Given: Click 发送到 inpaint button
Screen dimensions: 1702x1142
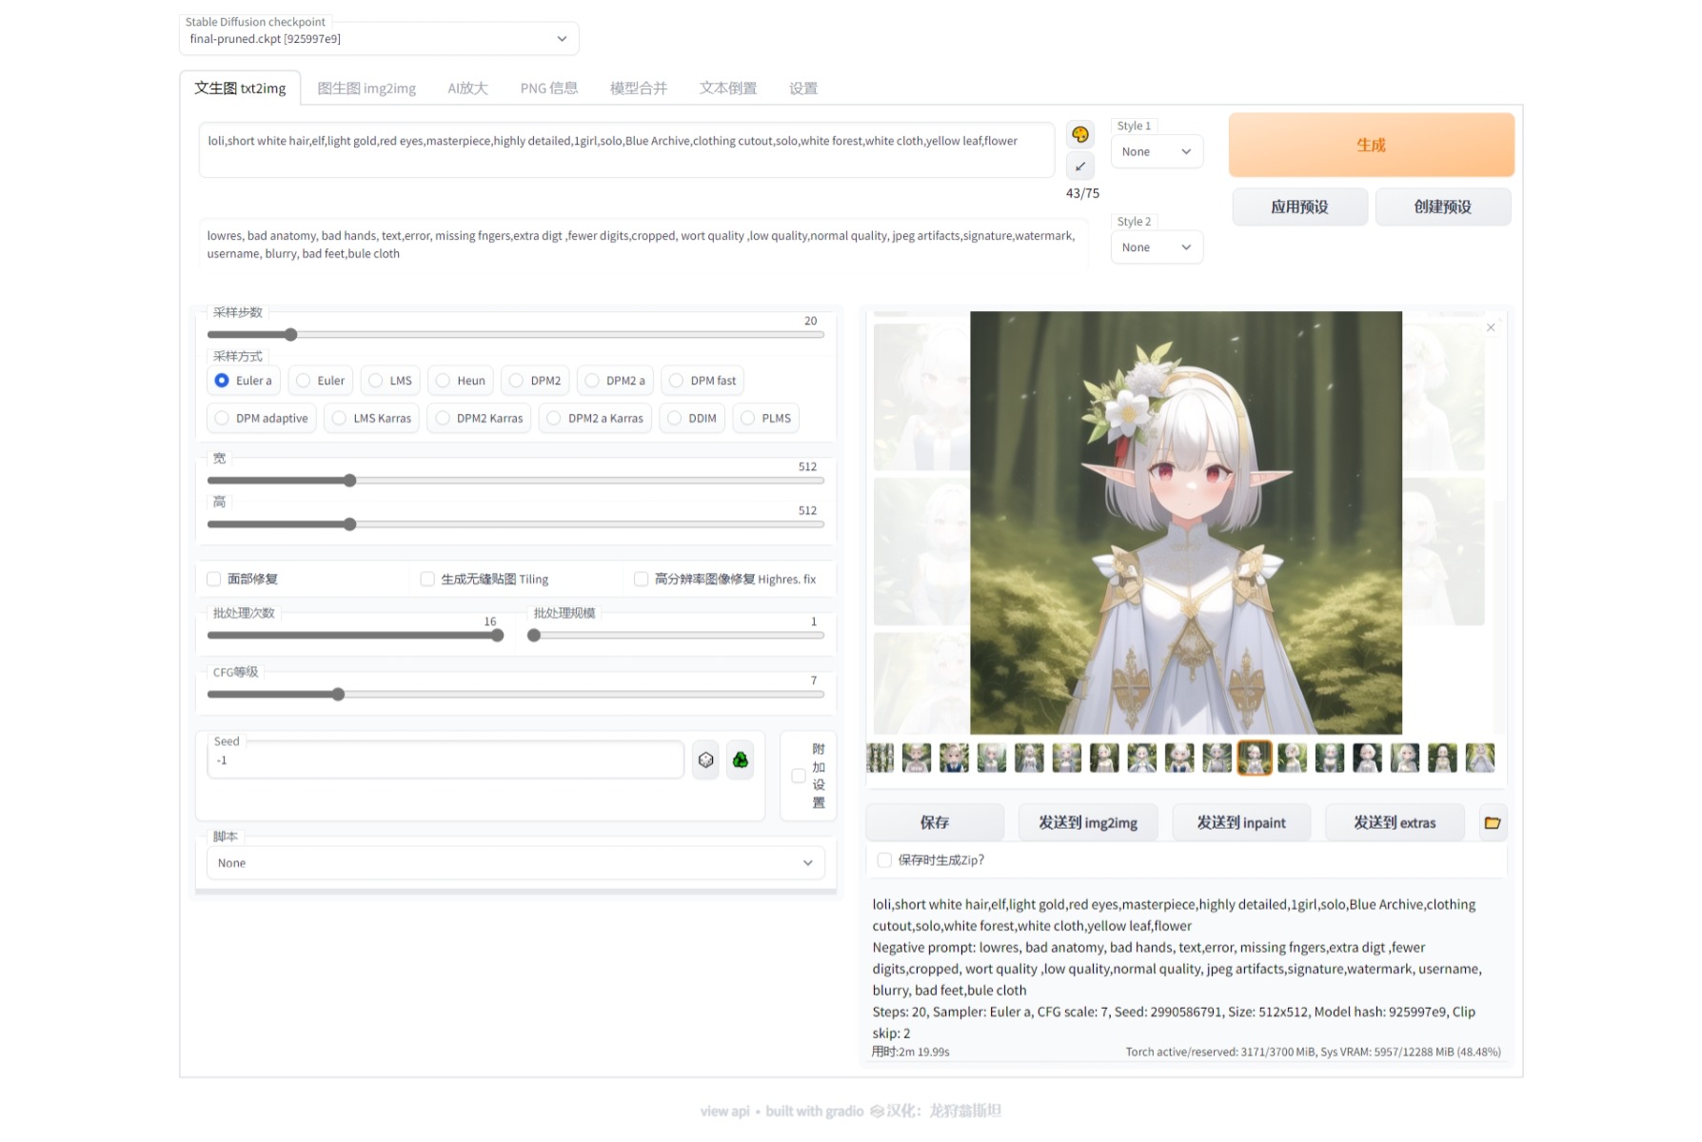Looking at the screenshot, I should coord(1240,822).
